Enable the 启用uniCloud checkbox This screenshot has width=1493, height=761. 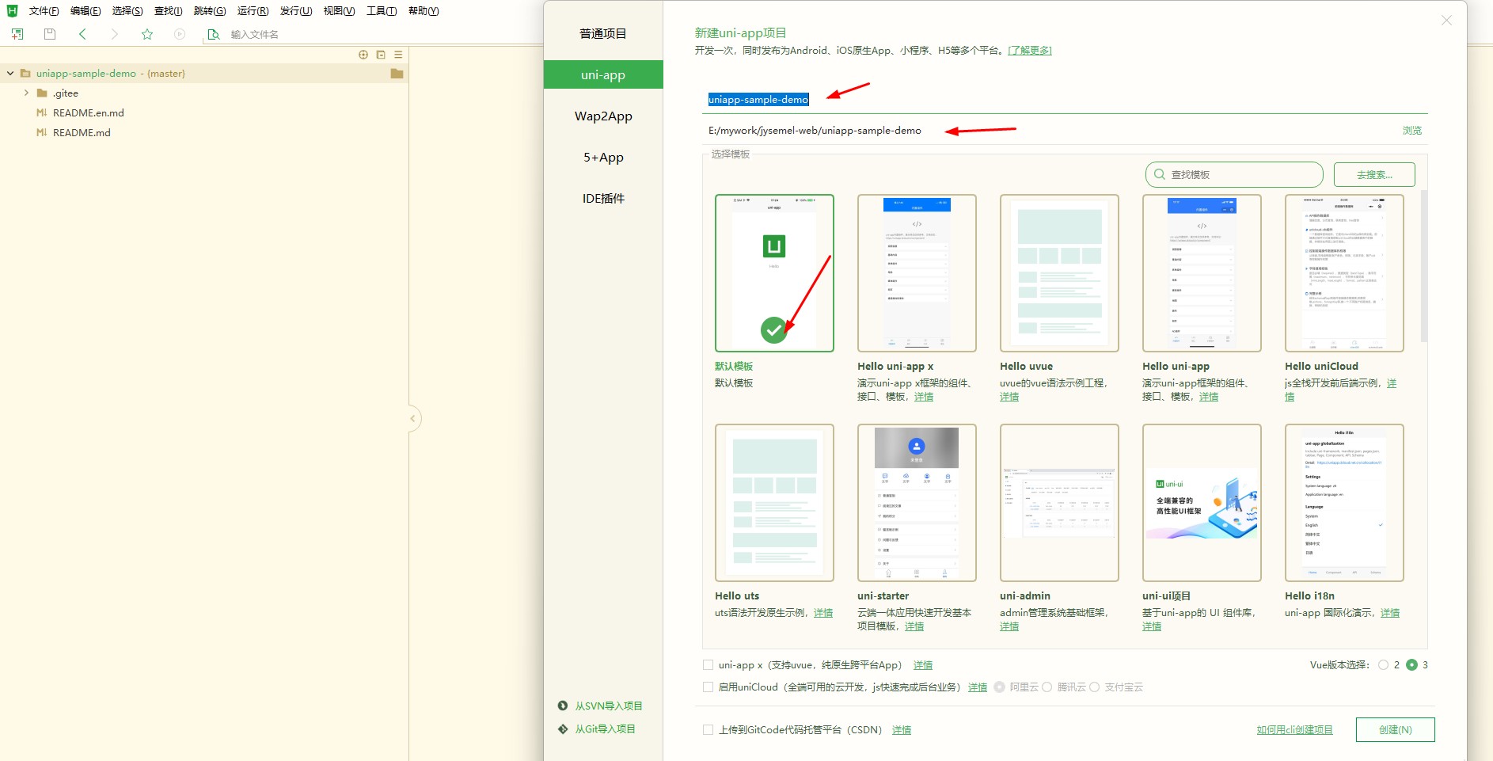(708, 687)
